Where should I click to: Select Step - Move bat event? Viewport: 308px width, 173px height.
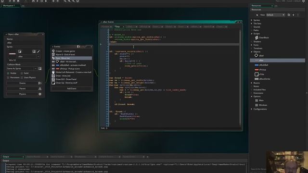(x=72, y=58)
